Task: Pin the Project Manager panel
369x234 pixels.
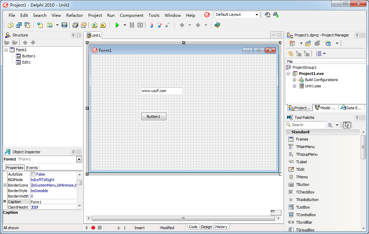Action: (357, 35)
